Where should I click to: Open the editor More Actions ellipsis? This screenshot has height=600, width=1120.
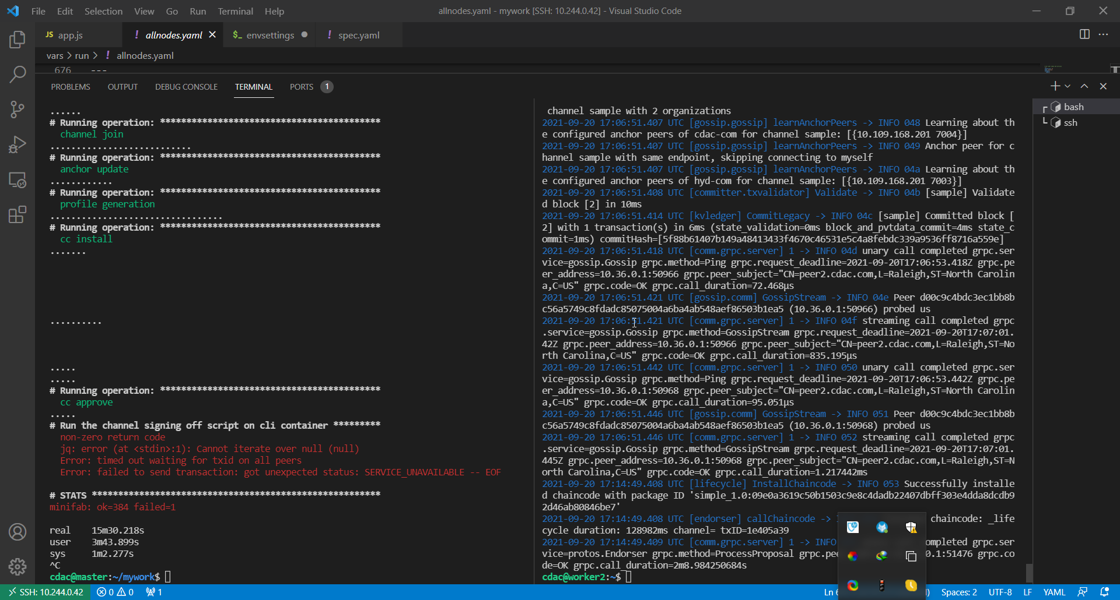[1103, 34]
